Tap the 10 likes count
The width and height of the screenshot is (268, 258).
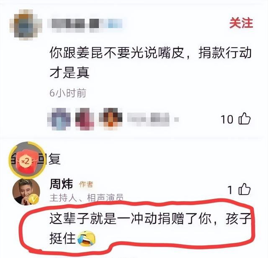click(227, 119)
